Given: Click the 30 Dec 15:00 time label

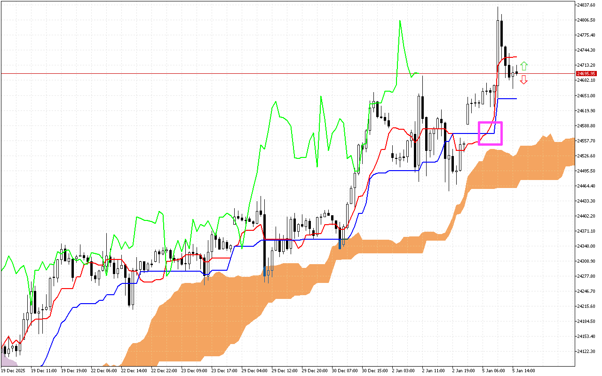Looking at the screenshot, I should (x=374, y=370).
